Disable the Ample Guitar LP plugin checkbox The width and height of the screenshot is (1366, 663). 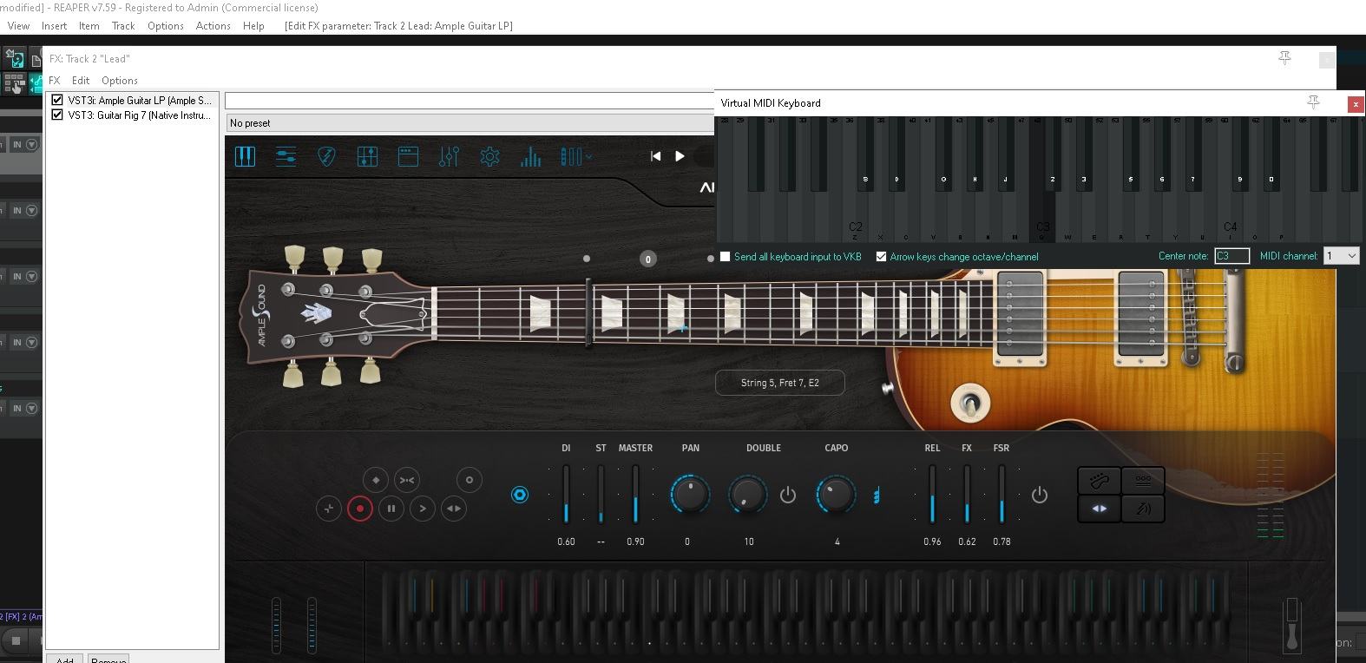tap(57, 100)
